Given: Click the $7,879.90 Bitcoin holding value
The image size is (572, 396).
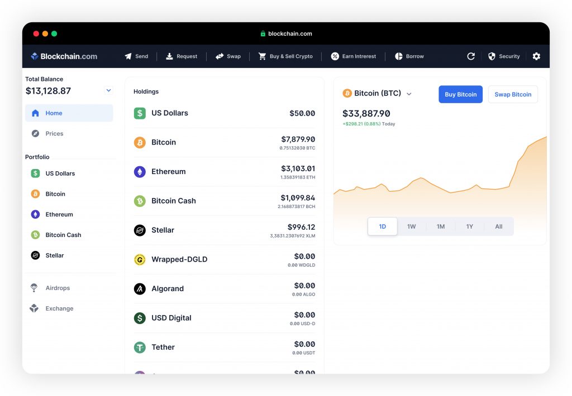Looking at the screenshot, I should (298, 139).
